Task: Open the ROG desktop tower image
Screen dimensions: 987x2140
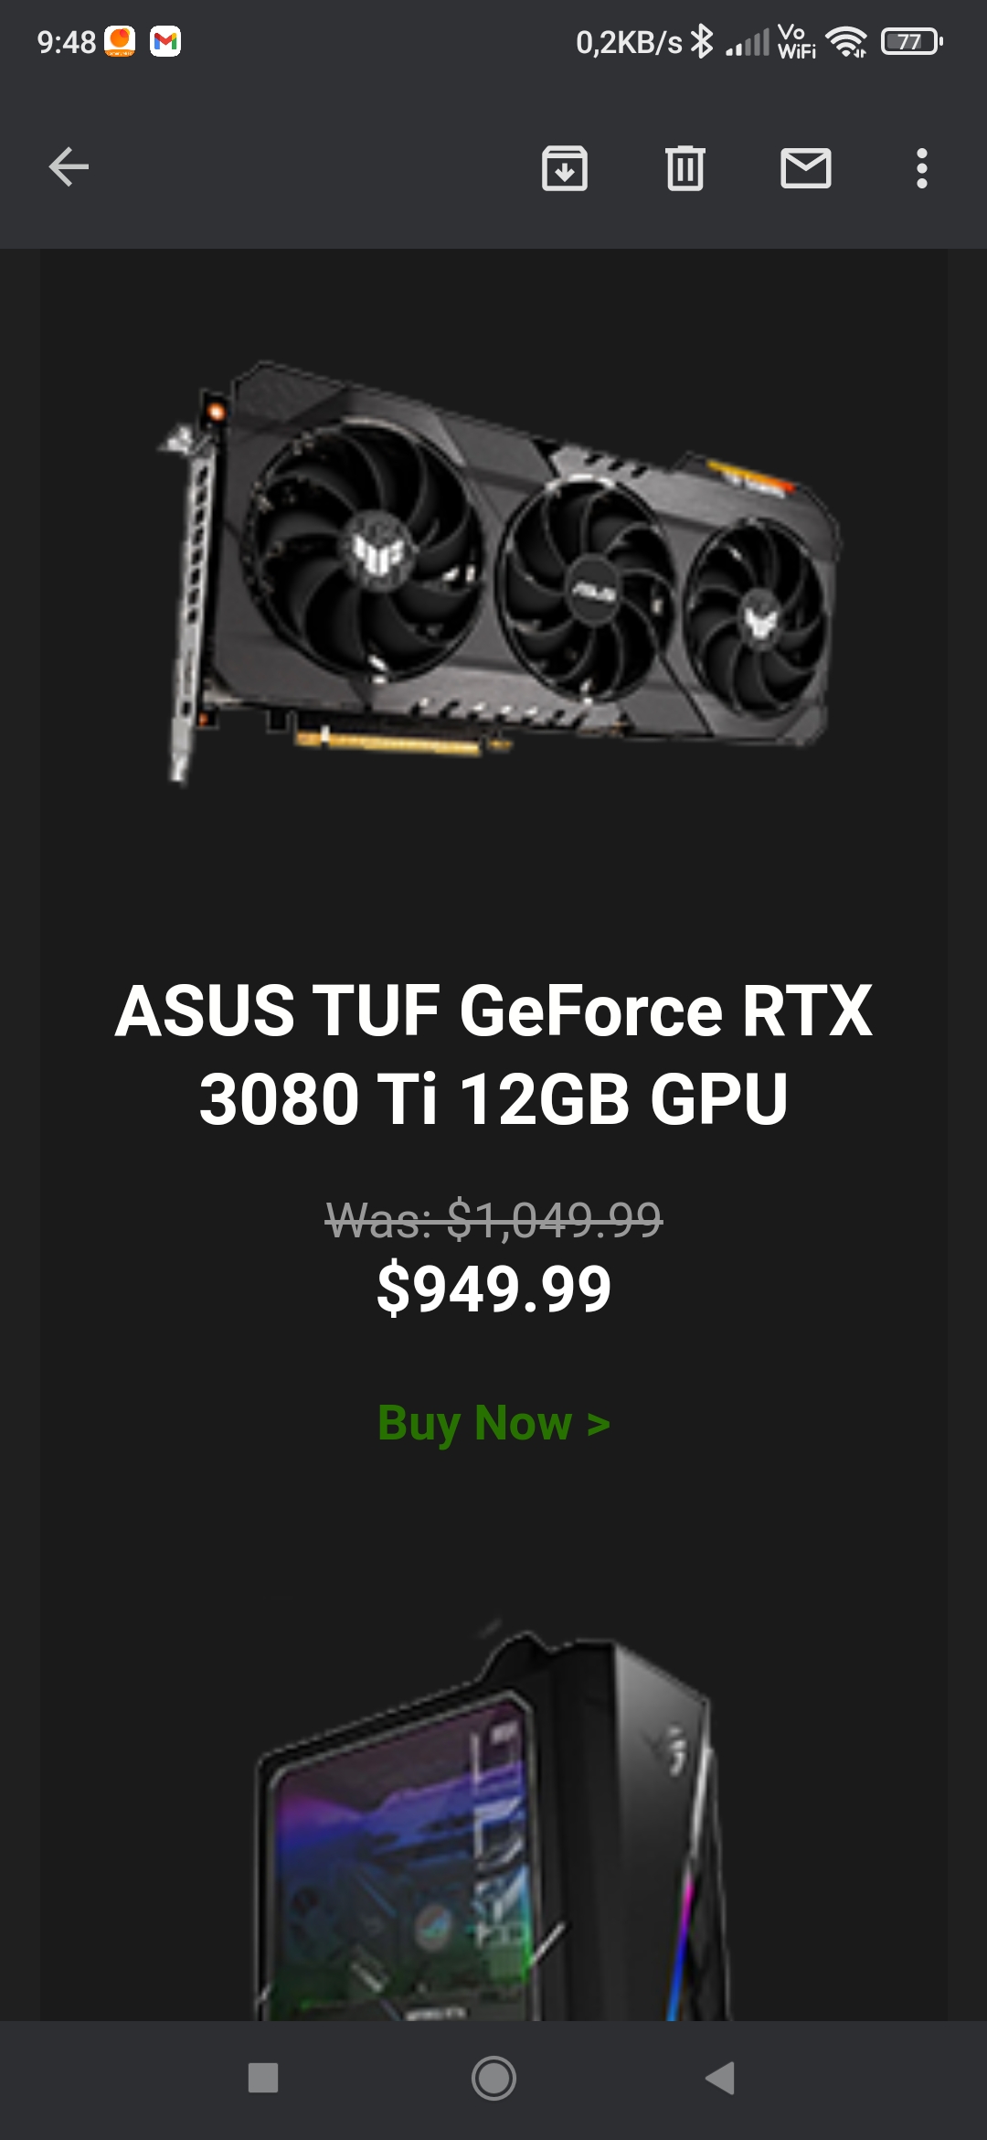Action: pyautogui.click(x=493, y=1824)
